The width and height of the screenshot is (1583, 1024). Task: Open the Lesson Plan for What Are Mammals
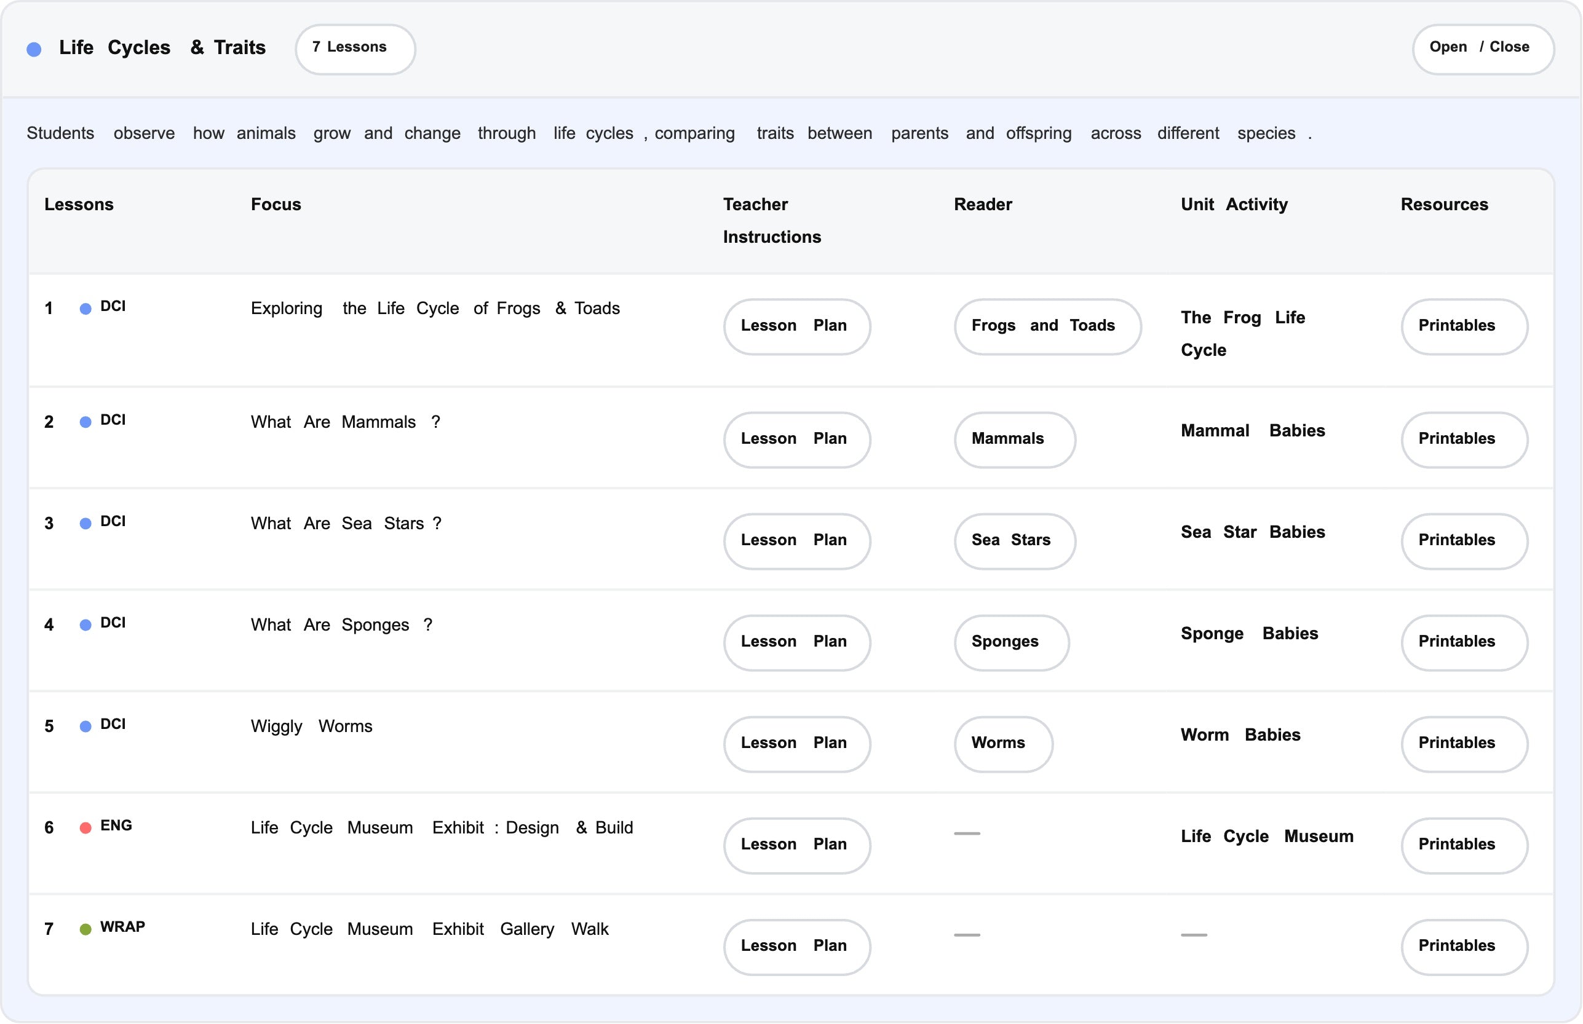pyautogui.click(x=797, y=439)
